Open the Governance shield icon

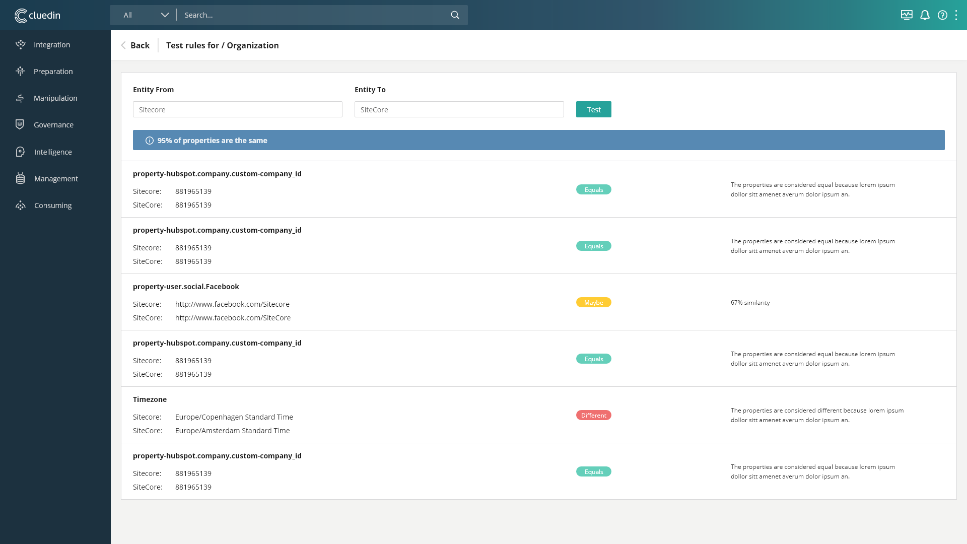tap(20, 124)
